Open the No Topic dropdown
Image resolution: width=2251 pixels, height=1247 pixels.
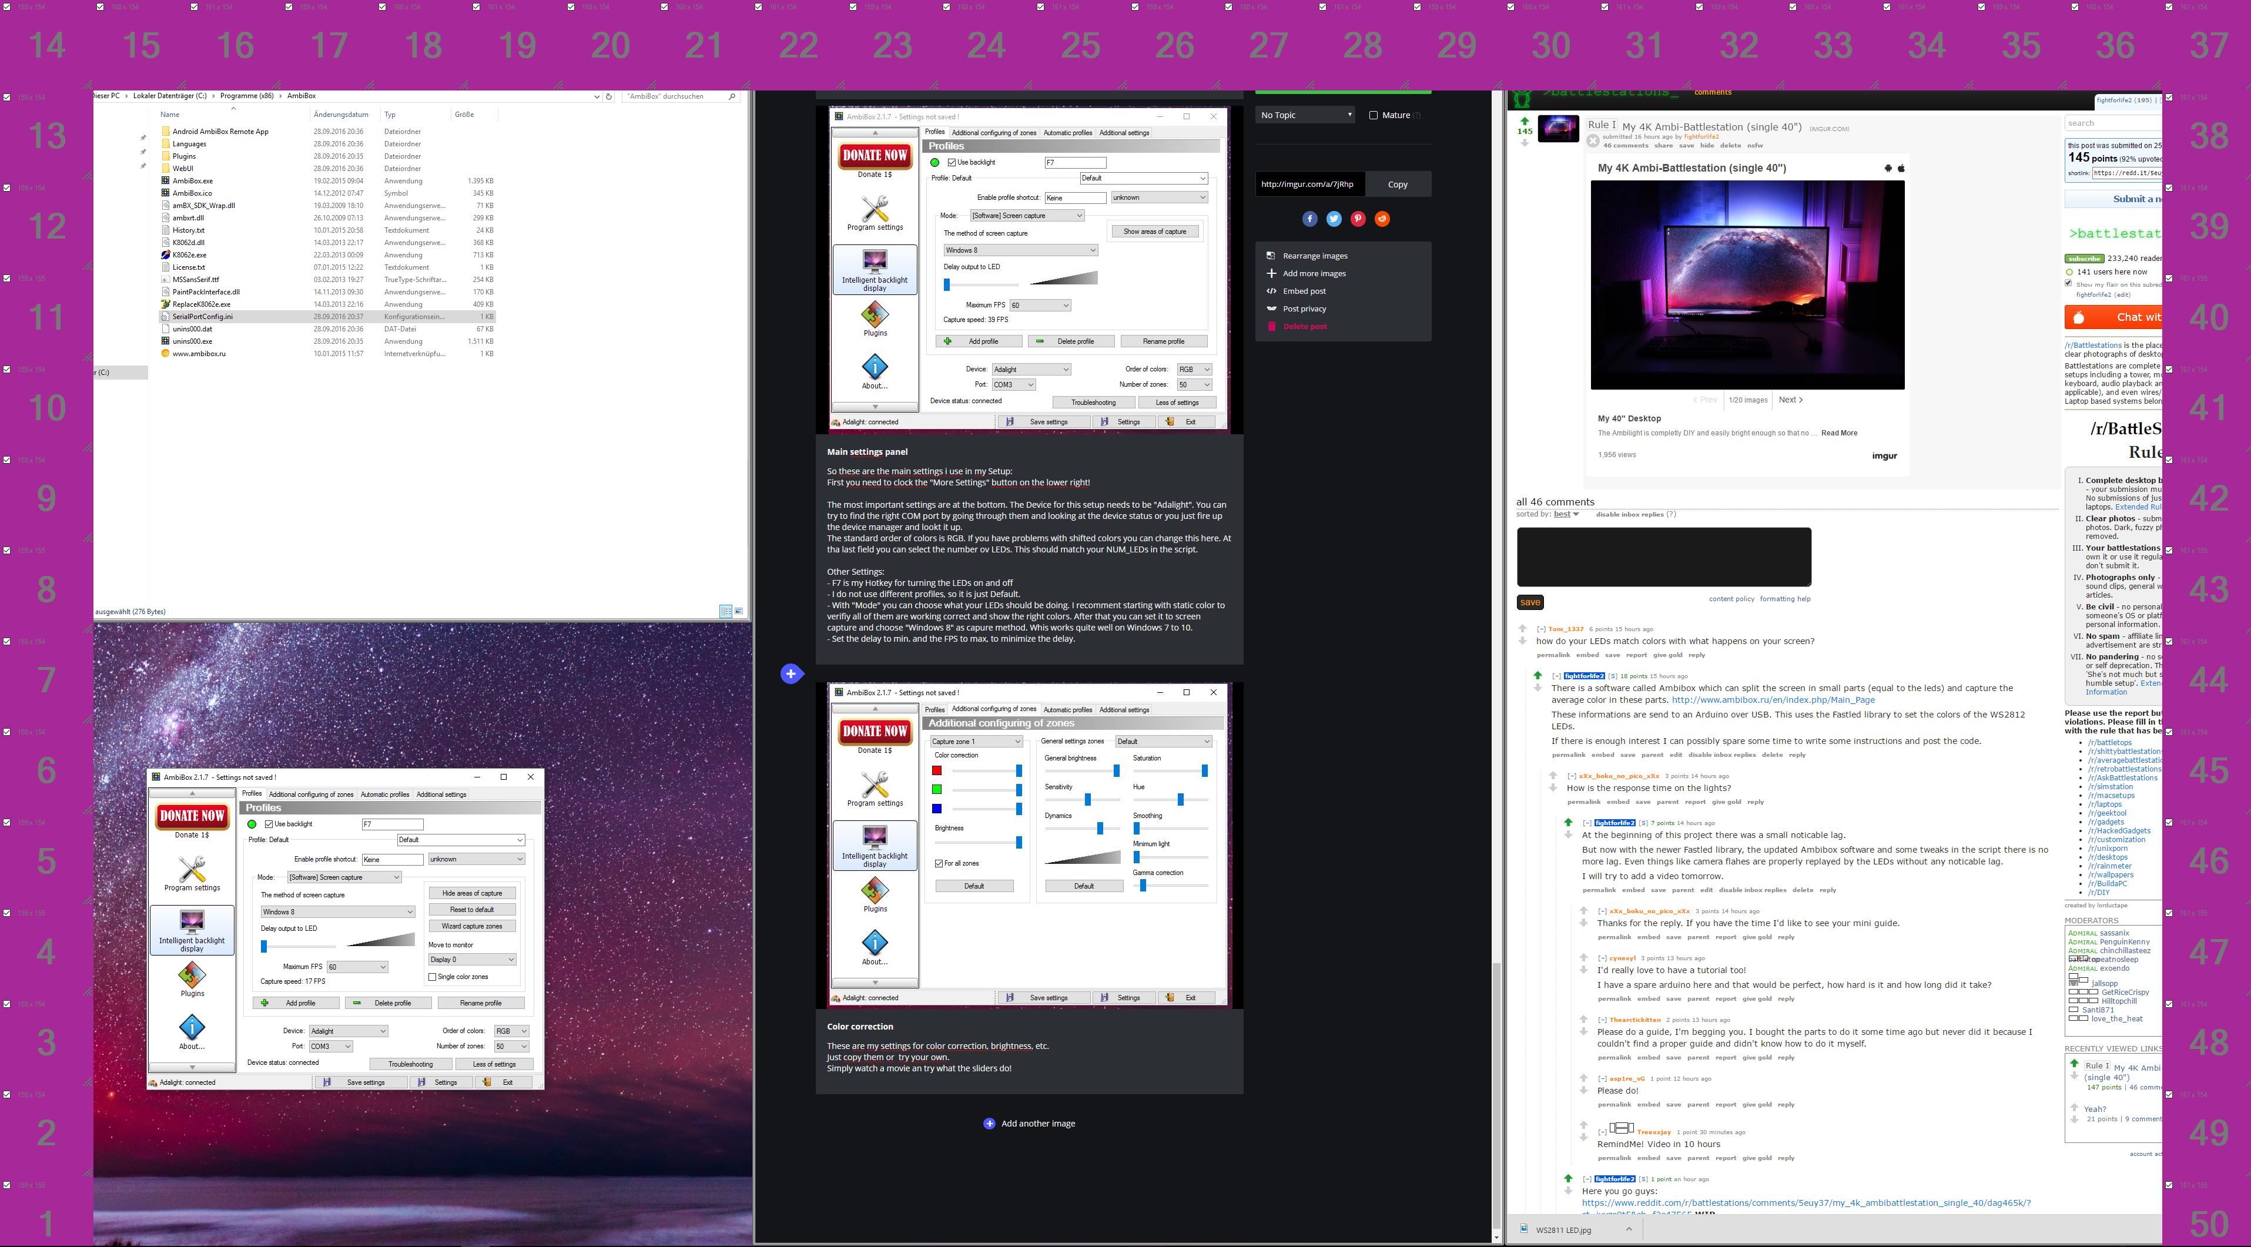(1305, 115)
